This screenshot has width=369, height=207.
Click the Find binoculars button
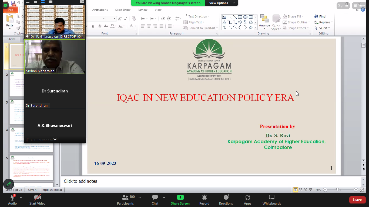pyautogui.click(x=320, y=16)
